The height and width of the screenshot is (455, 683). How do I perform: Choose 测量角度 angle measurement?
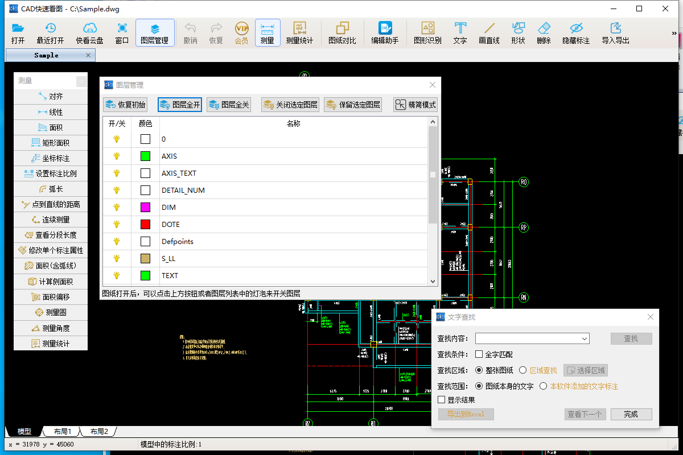coord(51,328)
